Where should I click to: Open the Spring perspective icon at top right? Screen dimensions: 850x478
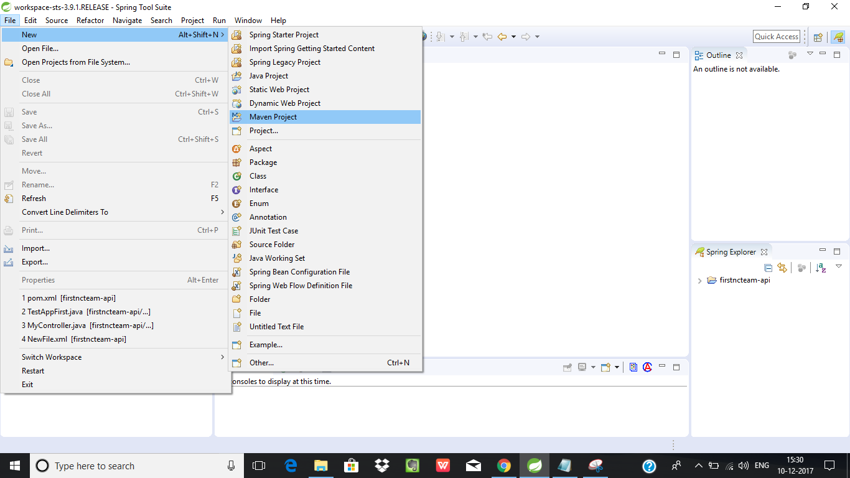(839, 37)
